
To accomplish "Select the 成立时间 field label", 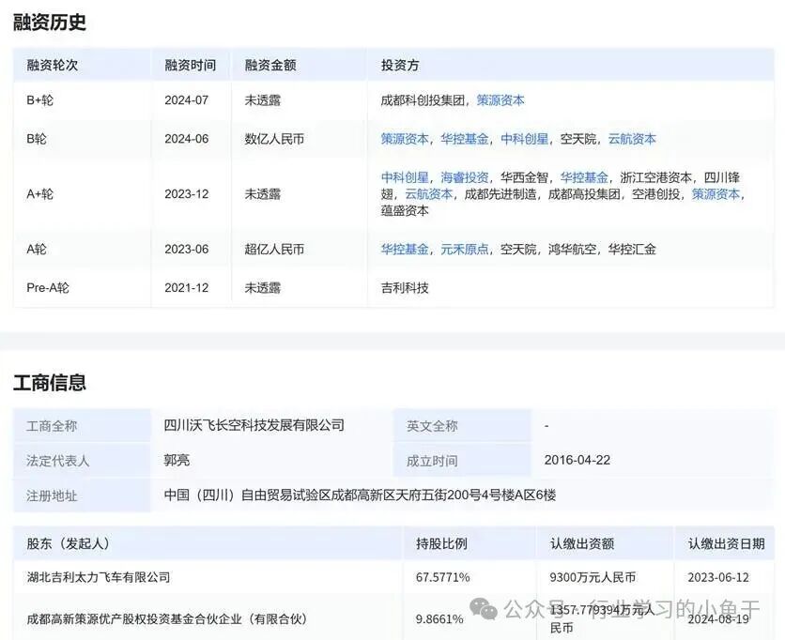I will [432, 461].
